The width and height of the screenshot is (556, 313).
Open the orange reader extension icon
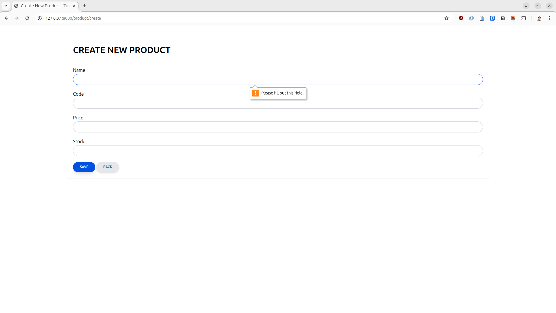(x=513, y=18)
